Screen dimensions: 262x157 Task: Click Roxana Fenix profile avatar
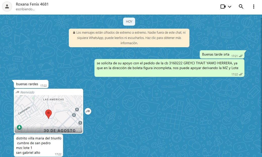(x=7, y=7)
